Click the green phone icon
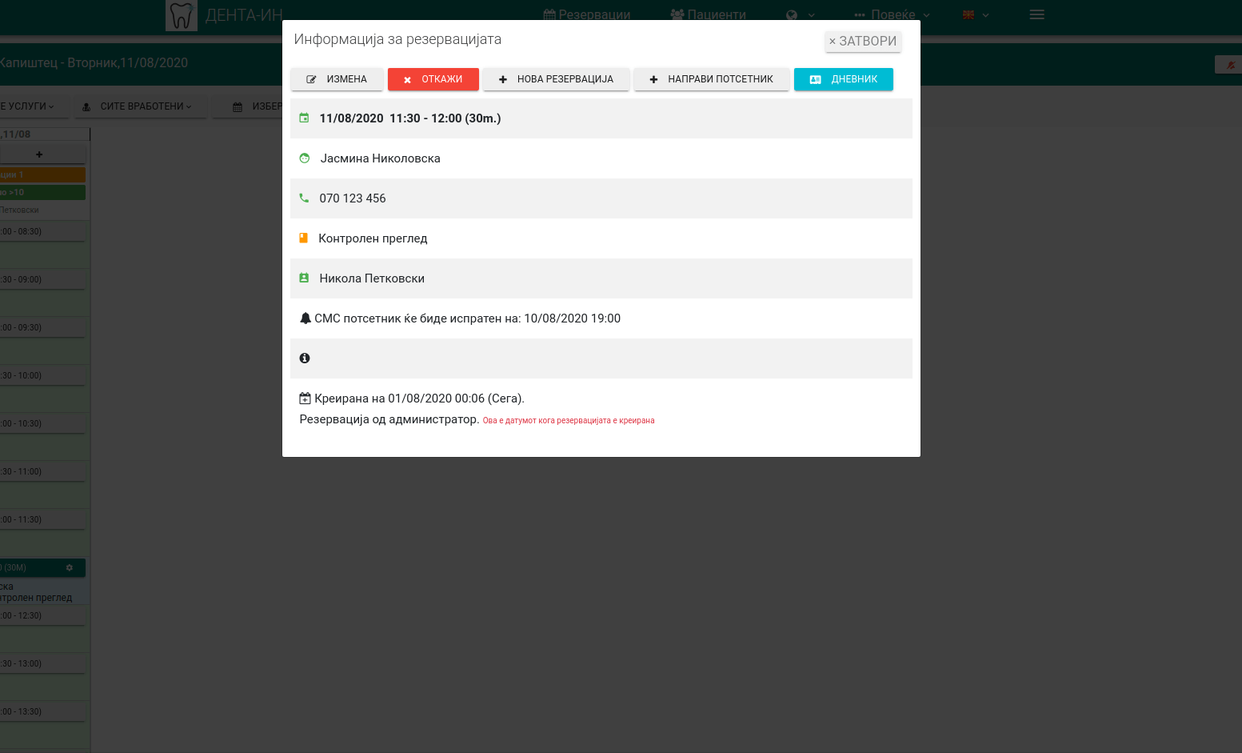 (x=304, y=198)
